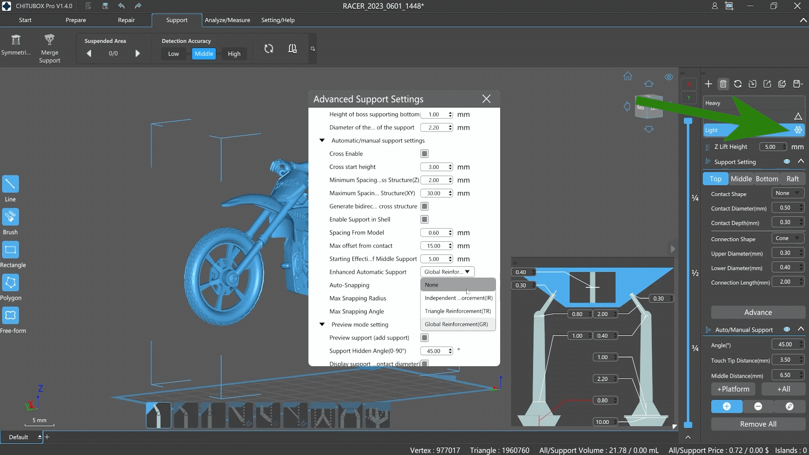This screenshot has width=809, height=455.
Task: Refresh suspended area detection
Action: click(269, 49)
